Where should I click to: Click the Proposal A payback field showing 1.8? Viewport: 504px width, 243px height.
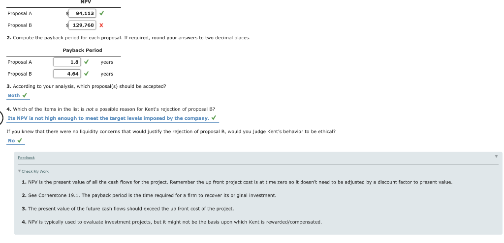click(67, 62)
